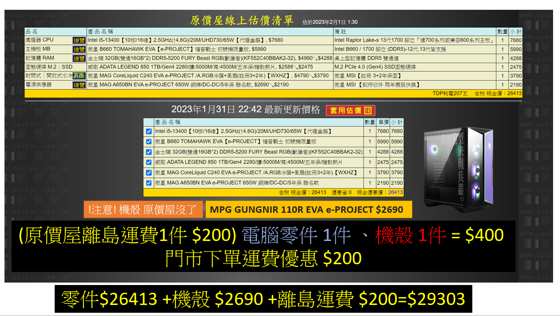Click the orange 機殼 原價屋沒了 notice box

click(143, 210)
